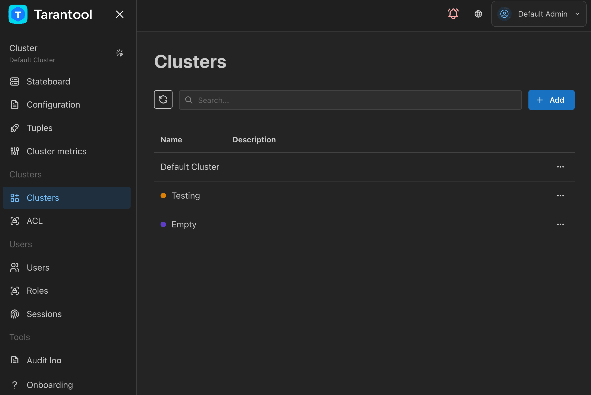Open Stateboard in the sidebar

[x=67, y=81]
